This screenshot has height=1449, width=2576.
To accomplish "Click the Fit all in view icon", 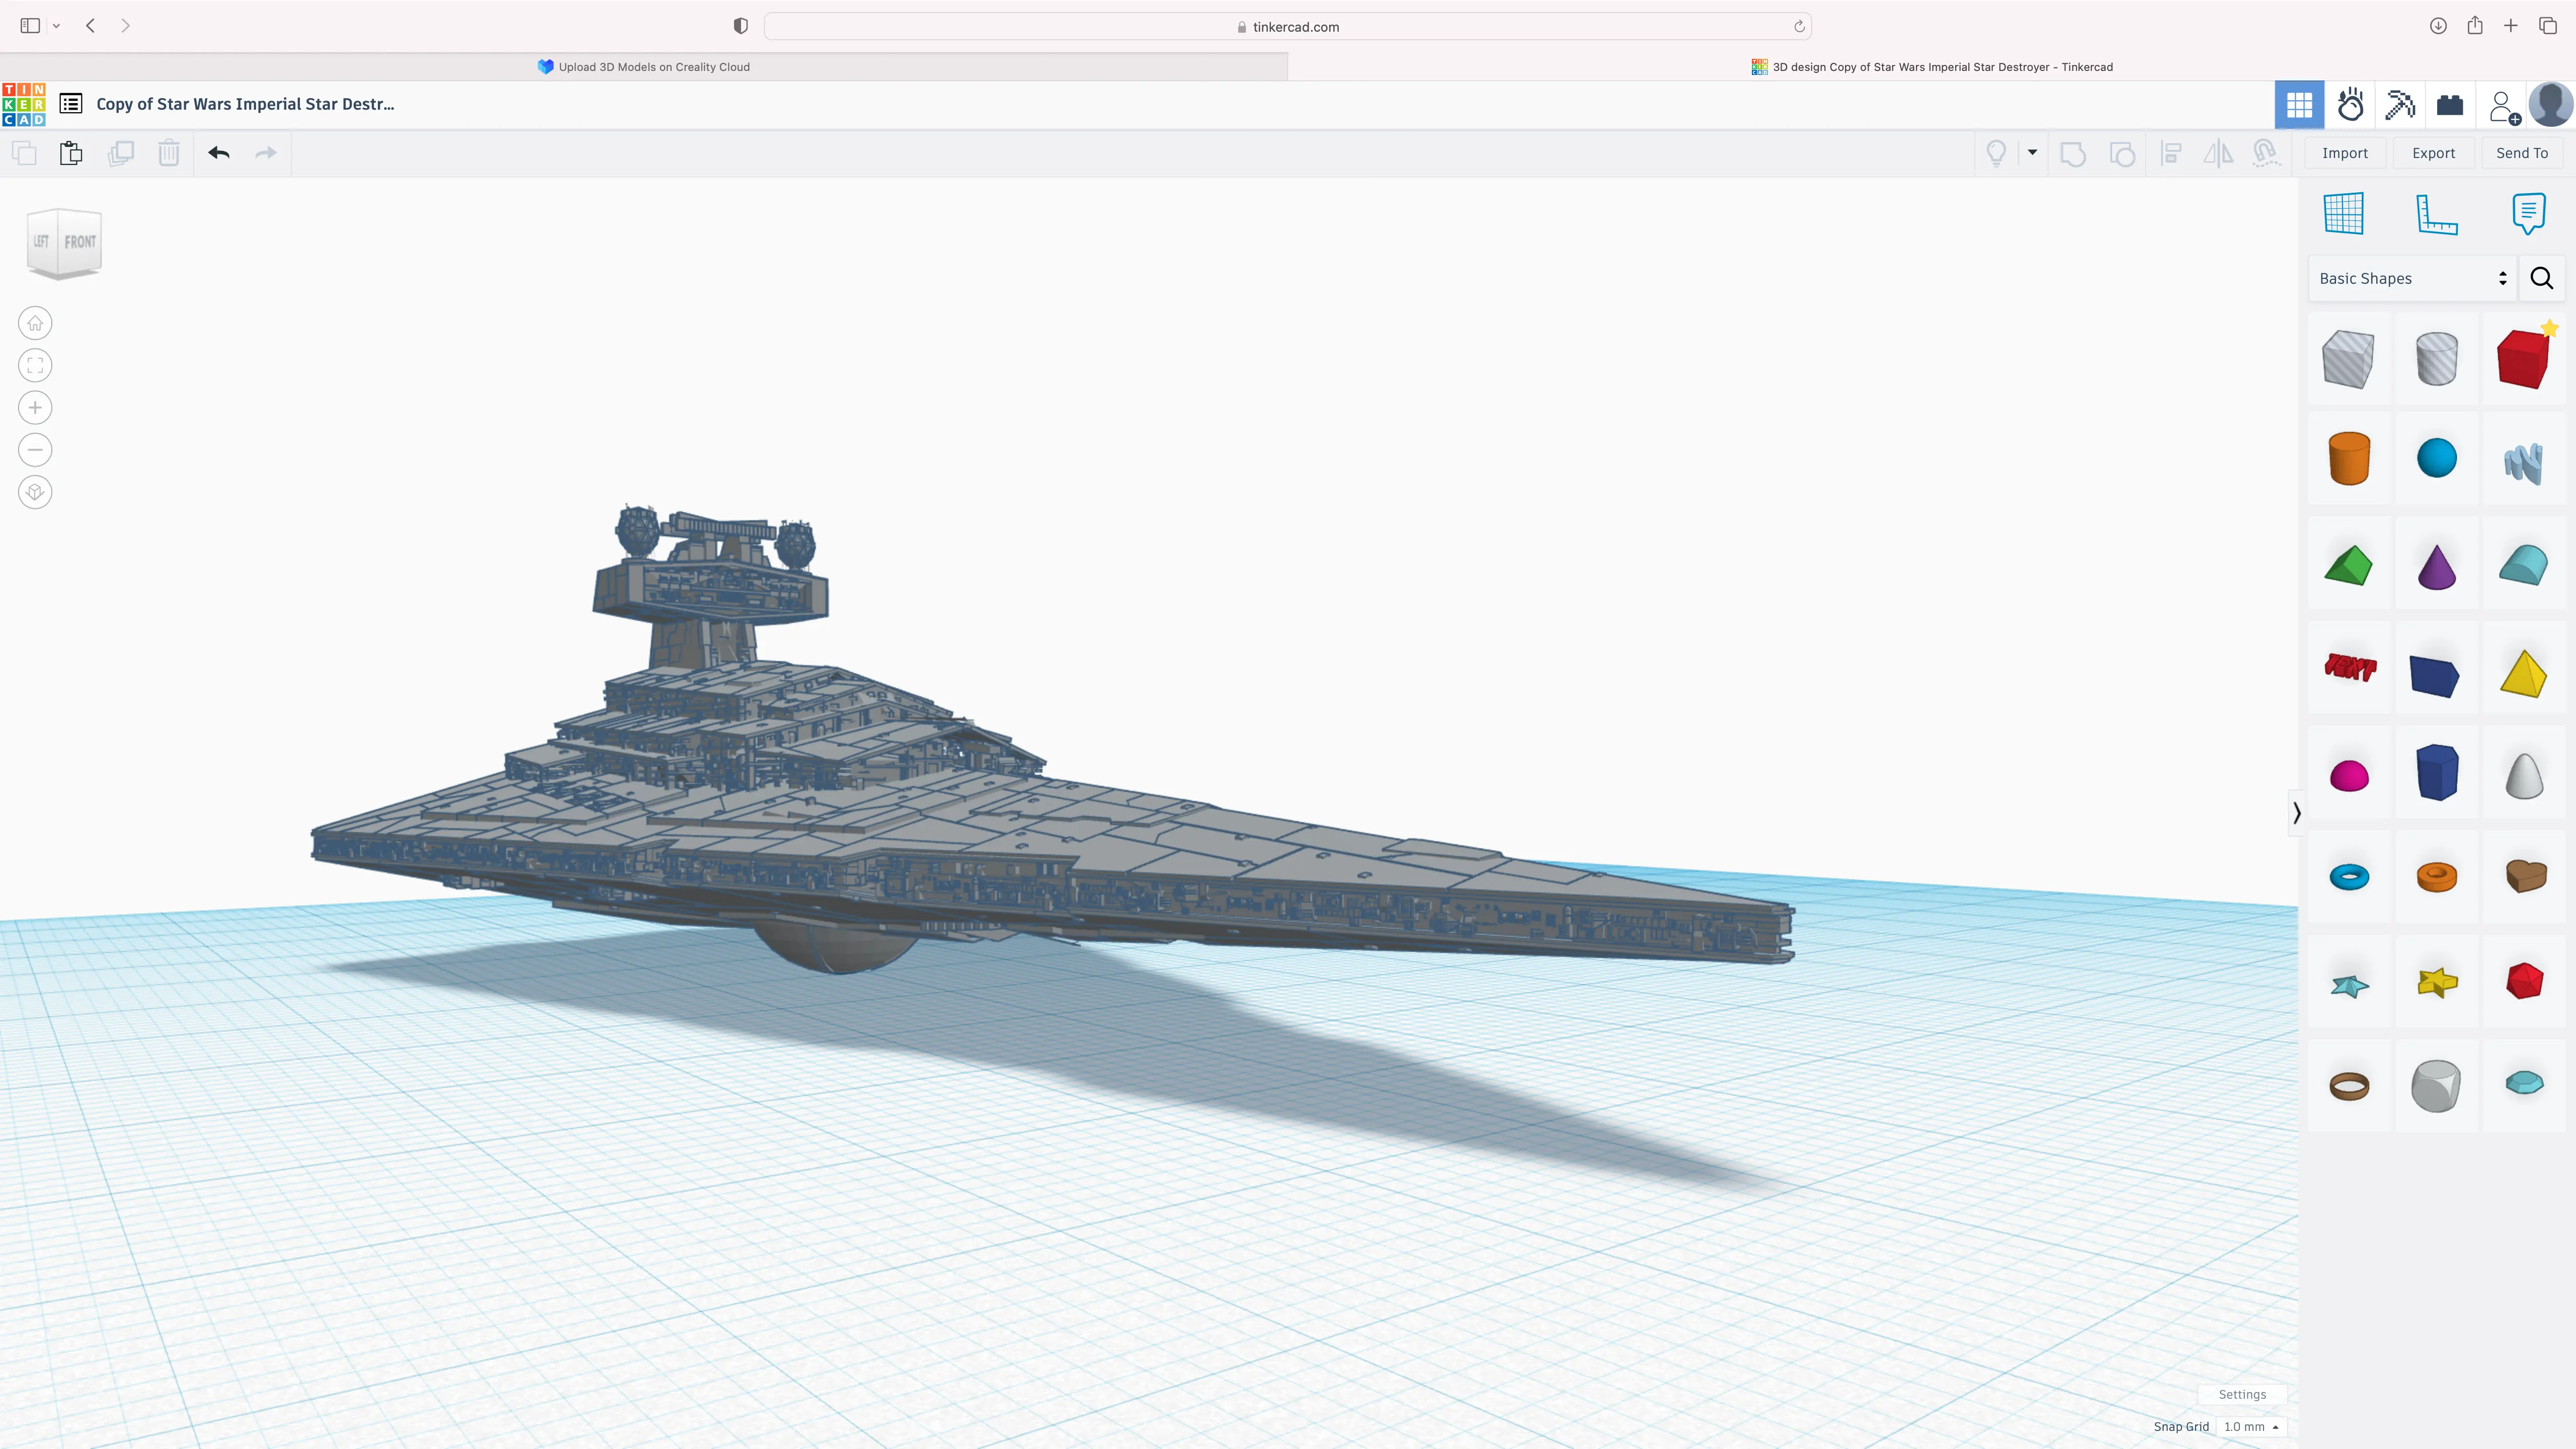I will tap(35, 366).
